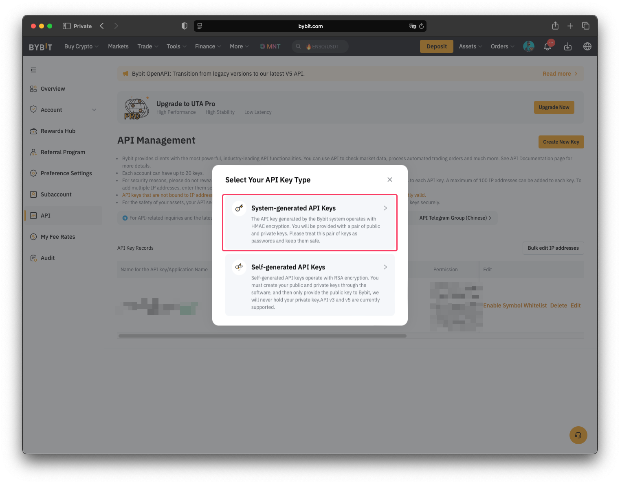The image size is (620, 484).
Task: Reload the page in the address bar
Action: (421, 26)
